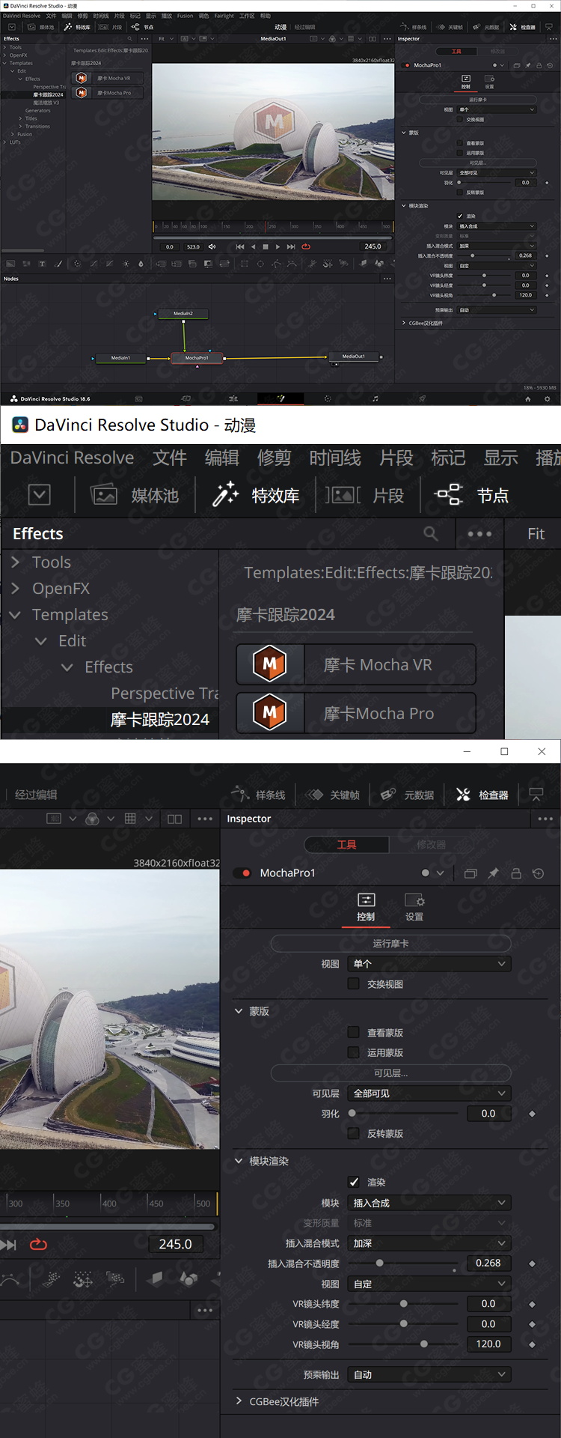561x1438 pixels.
Task: Expand the Tools tree item in enlarged Effects panel
Action: coord(16,562)
